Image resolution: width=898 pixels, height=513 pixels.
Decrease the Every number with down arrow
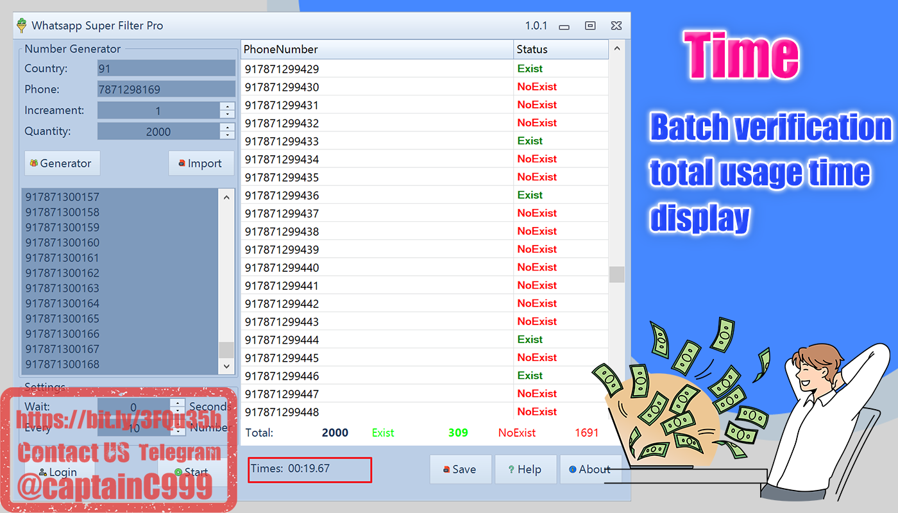[176, 432]
